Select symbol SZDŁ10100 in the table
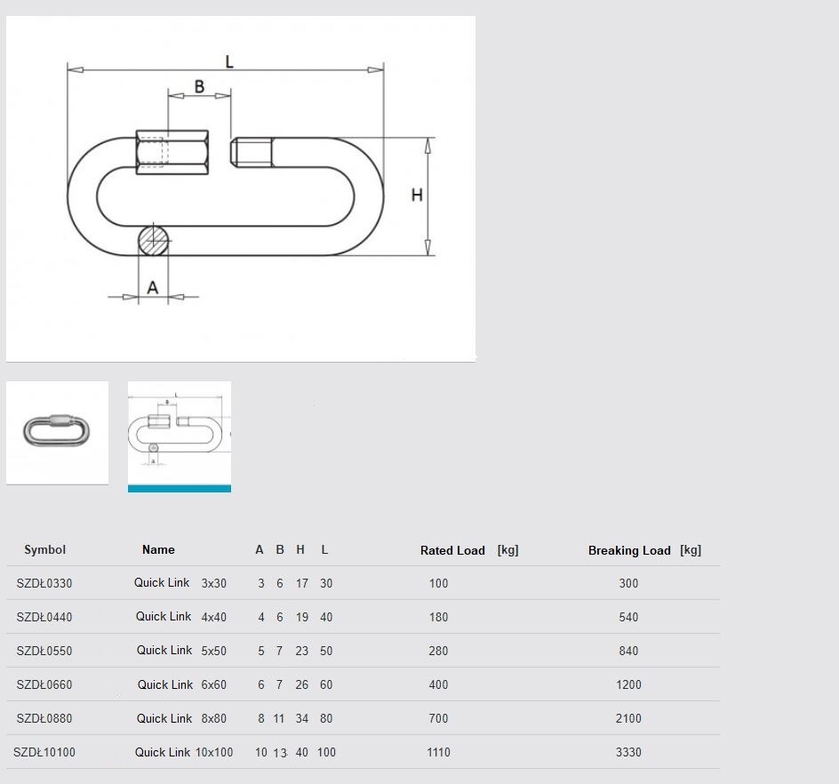The image size is (839, 784). pyautogui.click(x=44, y=753)
